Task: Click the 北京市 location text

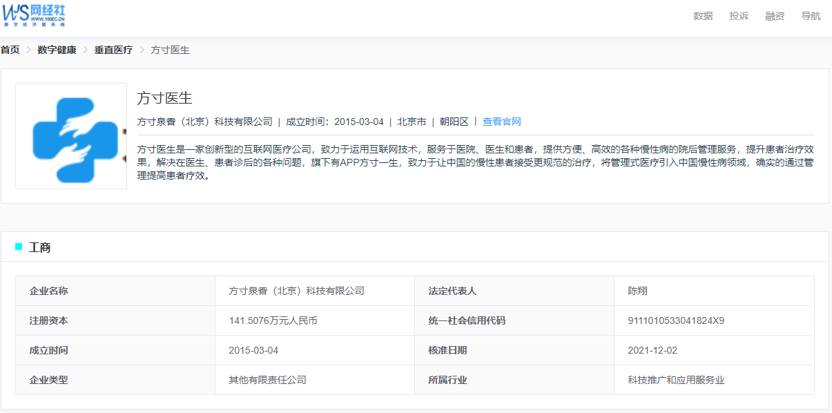Action: (x=412, y=122)
